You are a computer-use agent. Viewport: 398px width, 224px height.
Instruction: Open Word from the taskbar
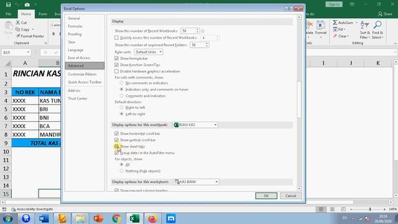[44, 218]
